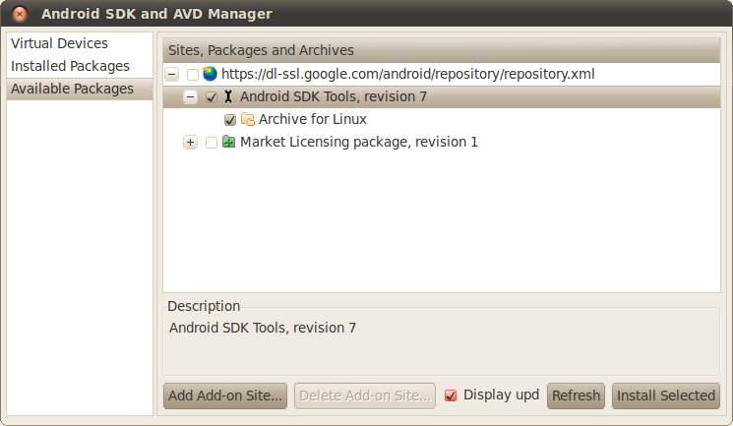The width and height of the screenshot is (733, 426).
Task: Click the globe icon beside repository URL
Action: click(x=210, y=74)
